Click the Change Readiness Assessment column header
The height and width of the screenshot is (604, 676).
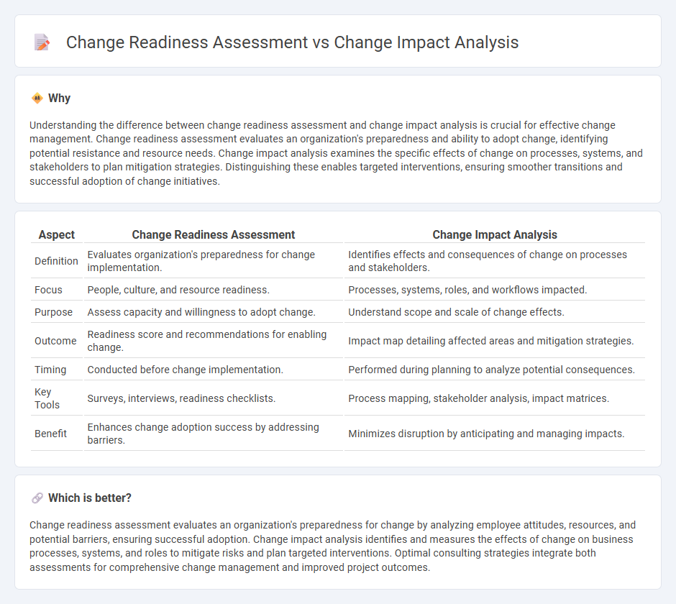click(214, 234)
